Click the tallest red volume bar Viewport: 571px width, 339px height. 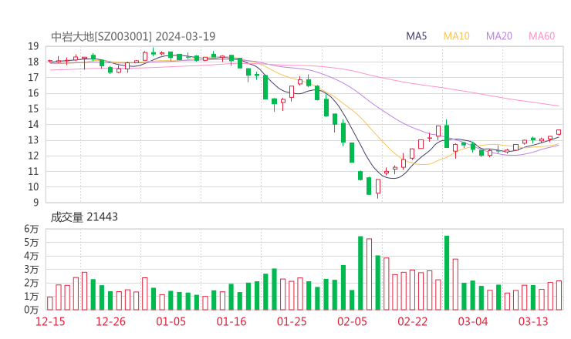click(369, 274)
